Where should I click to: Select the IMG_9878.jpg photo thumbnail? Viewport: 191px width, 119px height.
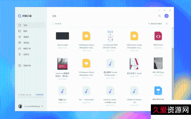pyautogui.click(x=158, y=63)
